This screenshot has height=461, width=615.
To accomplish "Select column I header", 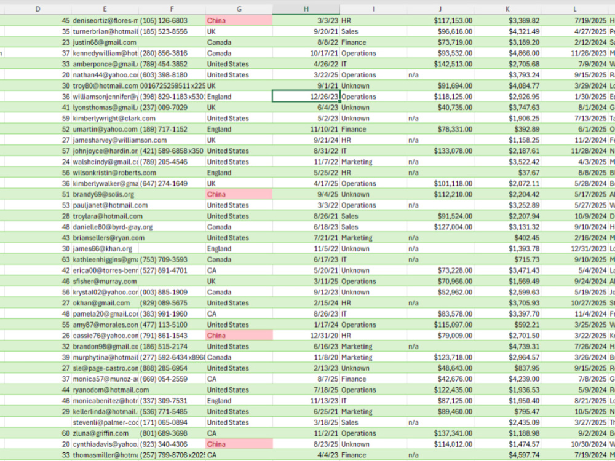I will [x=373, y=9].
